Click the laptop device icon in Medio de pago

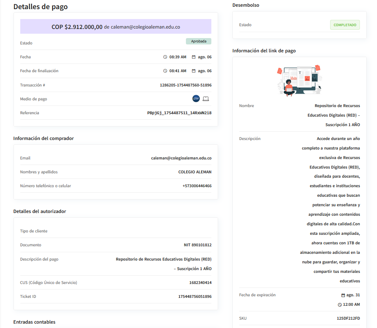tap(206, 99)
